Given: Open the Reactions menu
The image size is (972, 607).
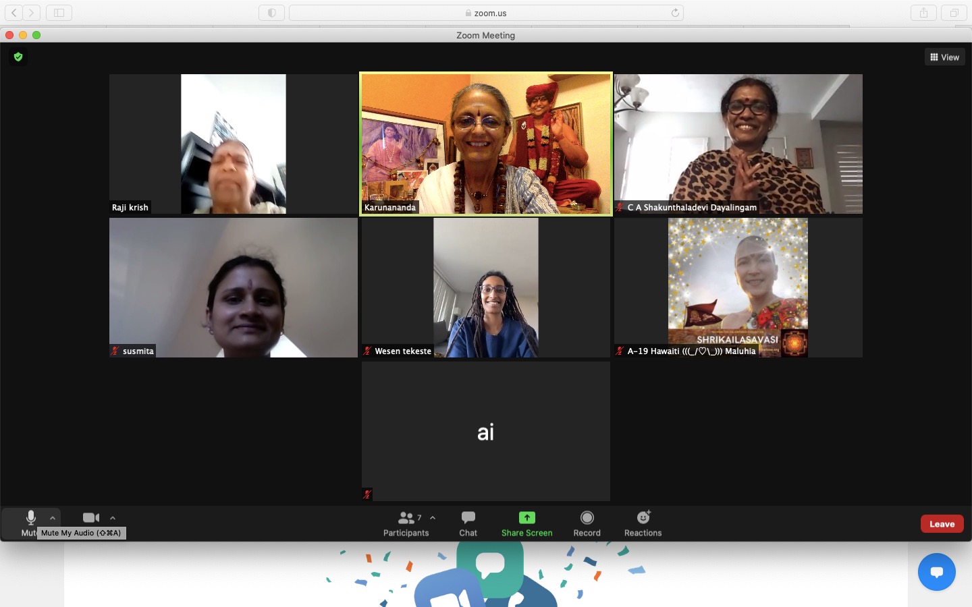Looking at the screenshot, I should tap(643, 523).
